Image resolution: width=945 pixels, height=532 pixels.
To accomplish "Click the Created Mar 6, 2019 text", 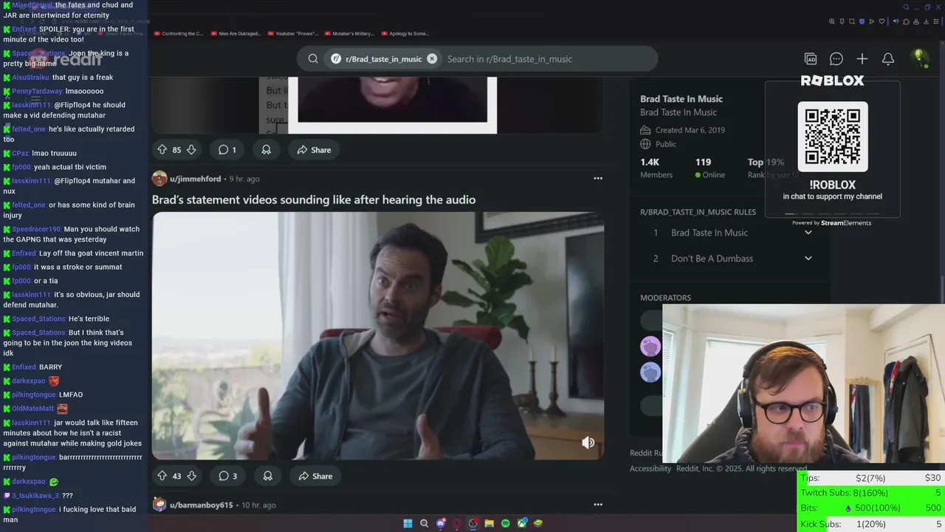I will [x=690, y=130].
